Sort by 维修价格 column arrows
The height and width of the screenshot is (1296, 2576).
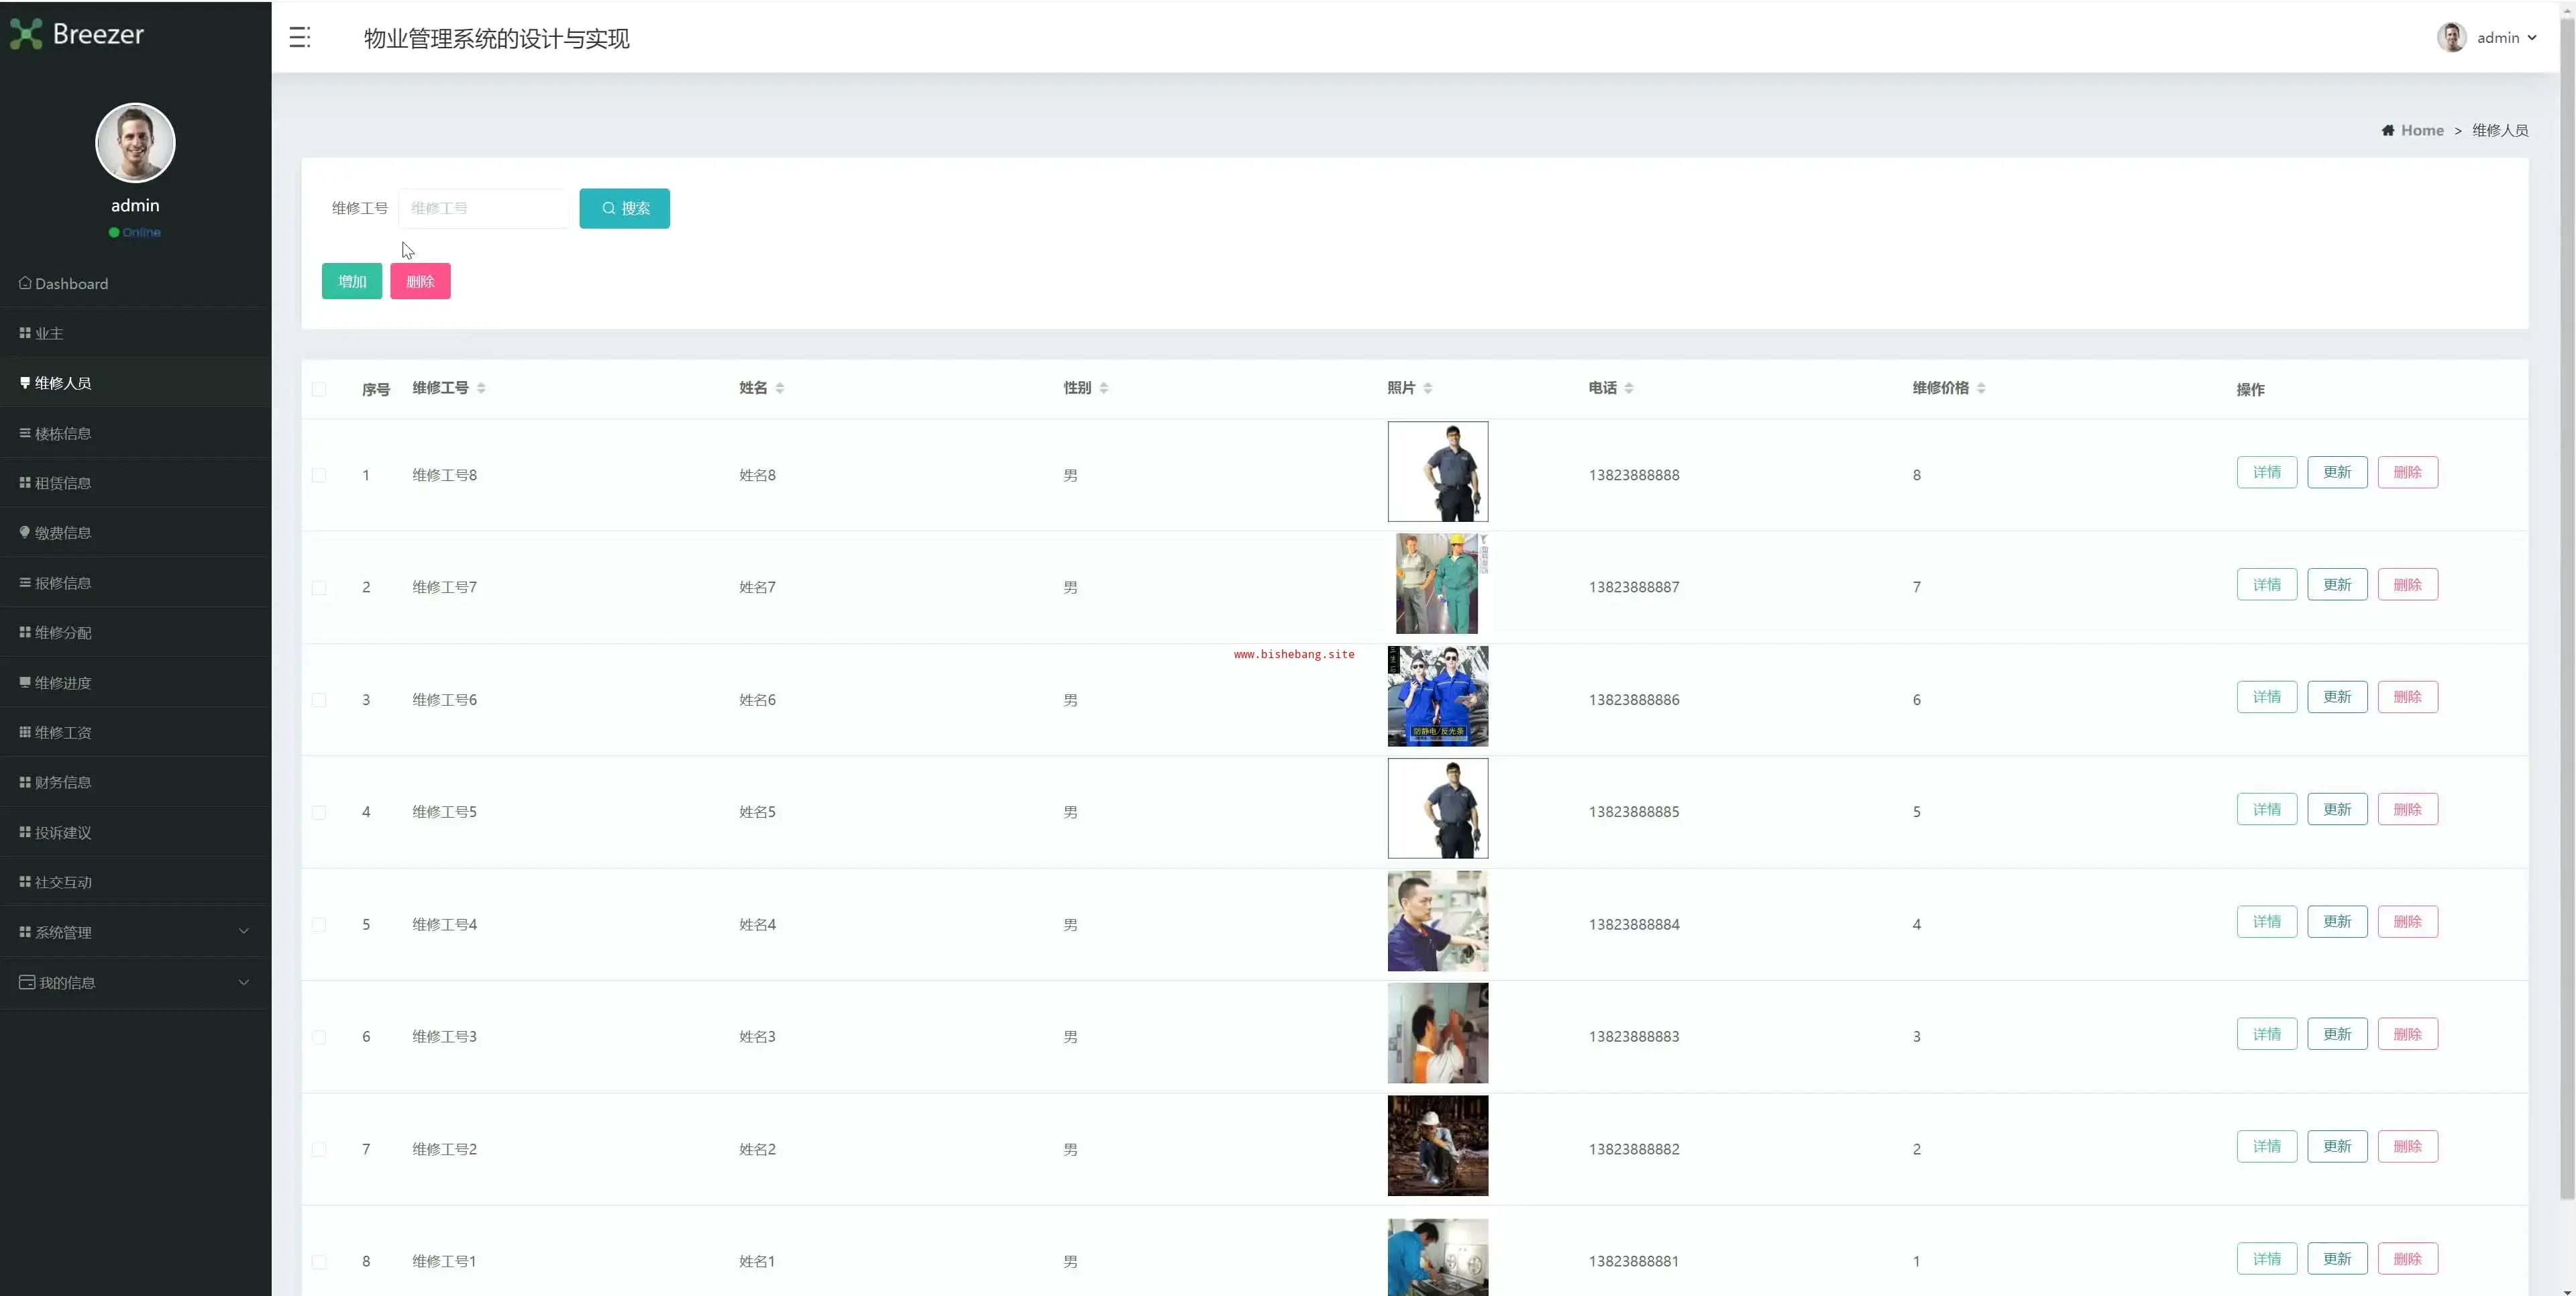[1981, 388]
